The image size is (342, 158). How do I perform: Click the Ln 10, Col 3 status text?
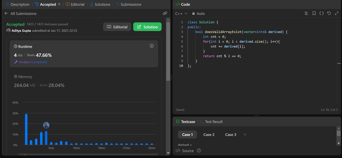click(x=329, y=110)
